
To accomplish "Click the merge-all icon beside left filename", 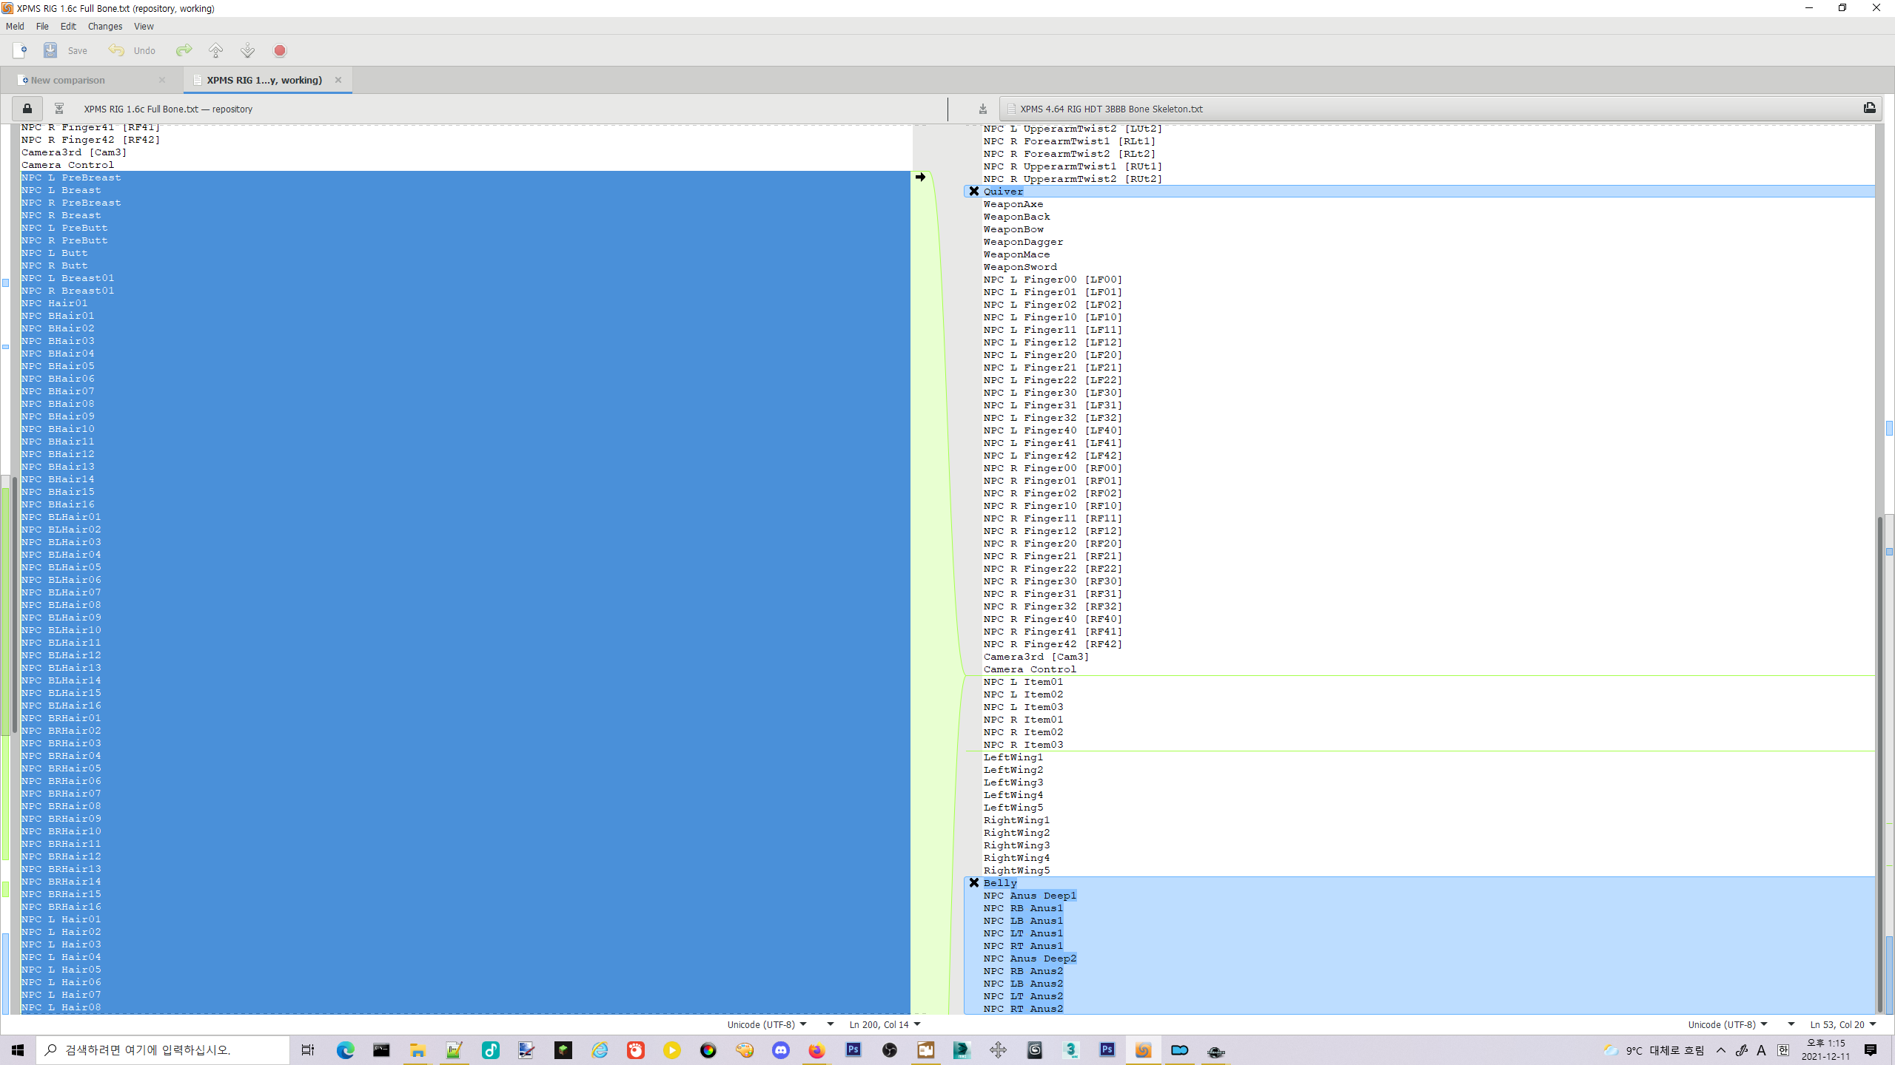I will tap(59, 109).
